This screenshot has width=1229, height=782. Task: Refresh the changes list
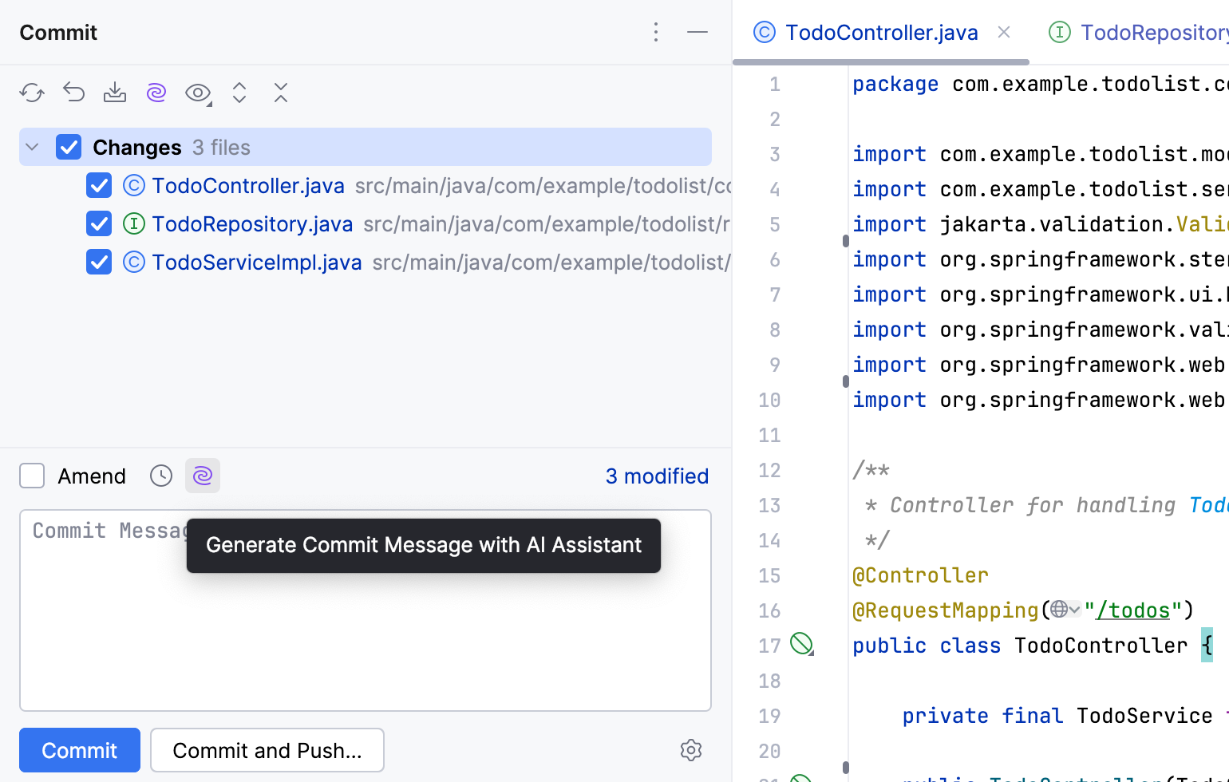coord(32,93)
